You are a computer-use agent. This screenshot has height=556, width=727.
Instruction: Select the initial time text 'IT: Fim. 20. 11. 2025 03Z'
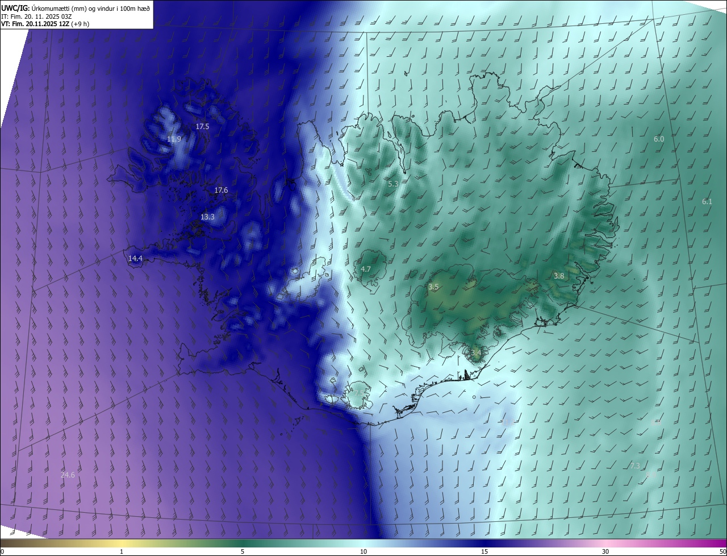tap(37, 16)
